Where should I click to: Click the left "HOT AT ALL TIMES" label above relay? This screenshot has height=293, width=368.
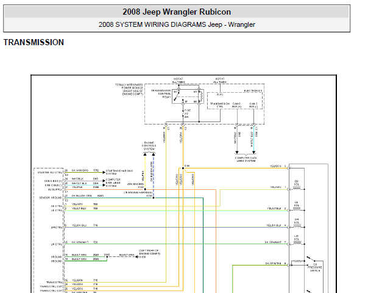[x=179, y=80]
